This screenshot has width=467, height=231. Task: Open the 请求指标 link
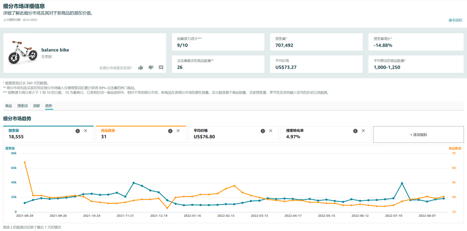[x=455, y=20]
